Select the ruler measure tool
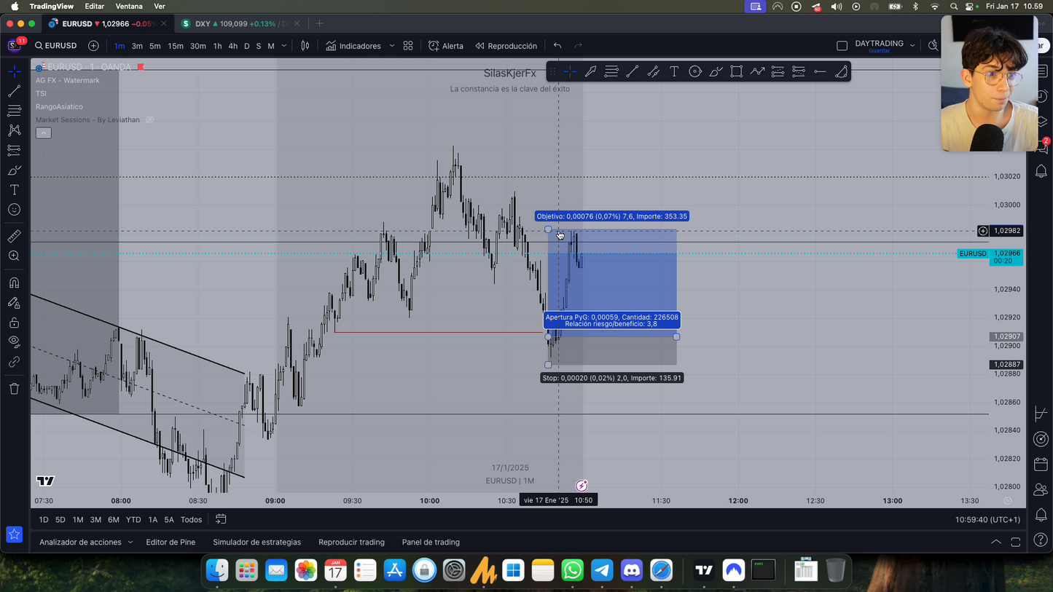This screenshot has height=592, width=1053. tap(15, 236)
